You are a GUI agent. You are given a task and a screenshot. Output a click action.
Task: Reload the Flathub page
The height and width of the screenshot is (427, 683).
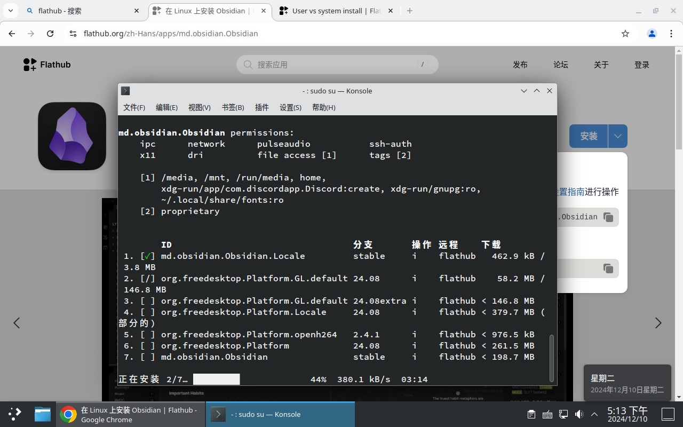[x=50, y=33]
